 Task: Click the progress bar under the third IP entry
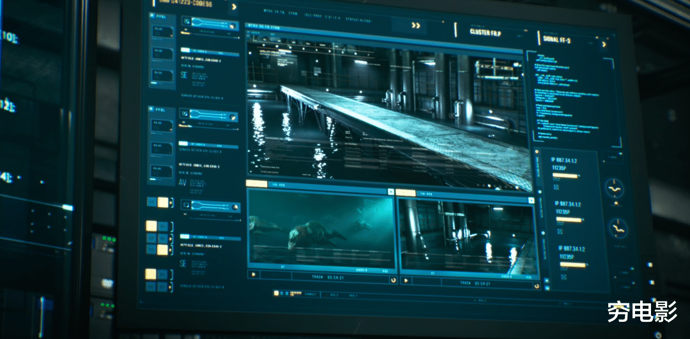coord(574,265)
